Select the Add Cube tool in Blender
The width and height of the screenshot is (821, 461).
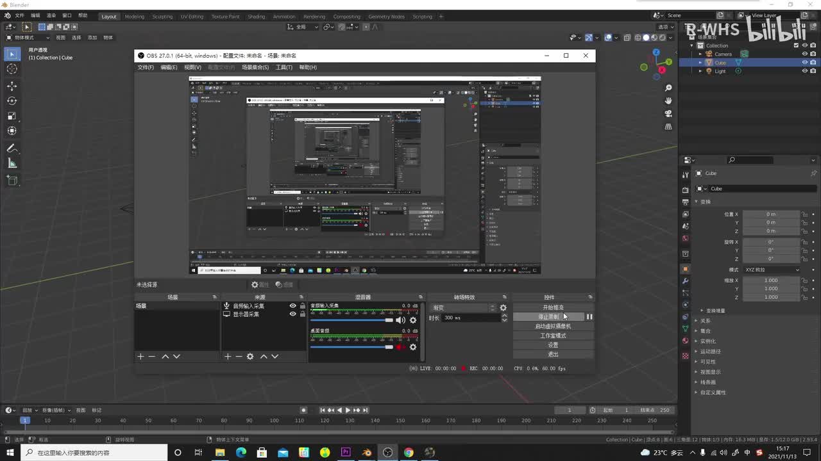pyautogui.click(x=12, y=181)
